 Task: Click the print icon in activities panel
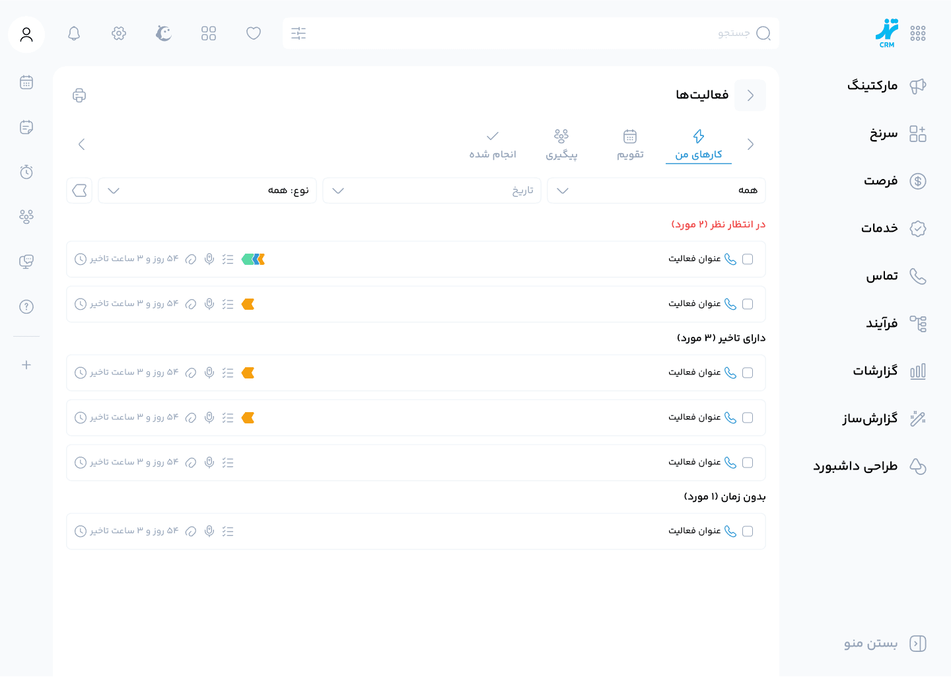click(x=79, y=95)
